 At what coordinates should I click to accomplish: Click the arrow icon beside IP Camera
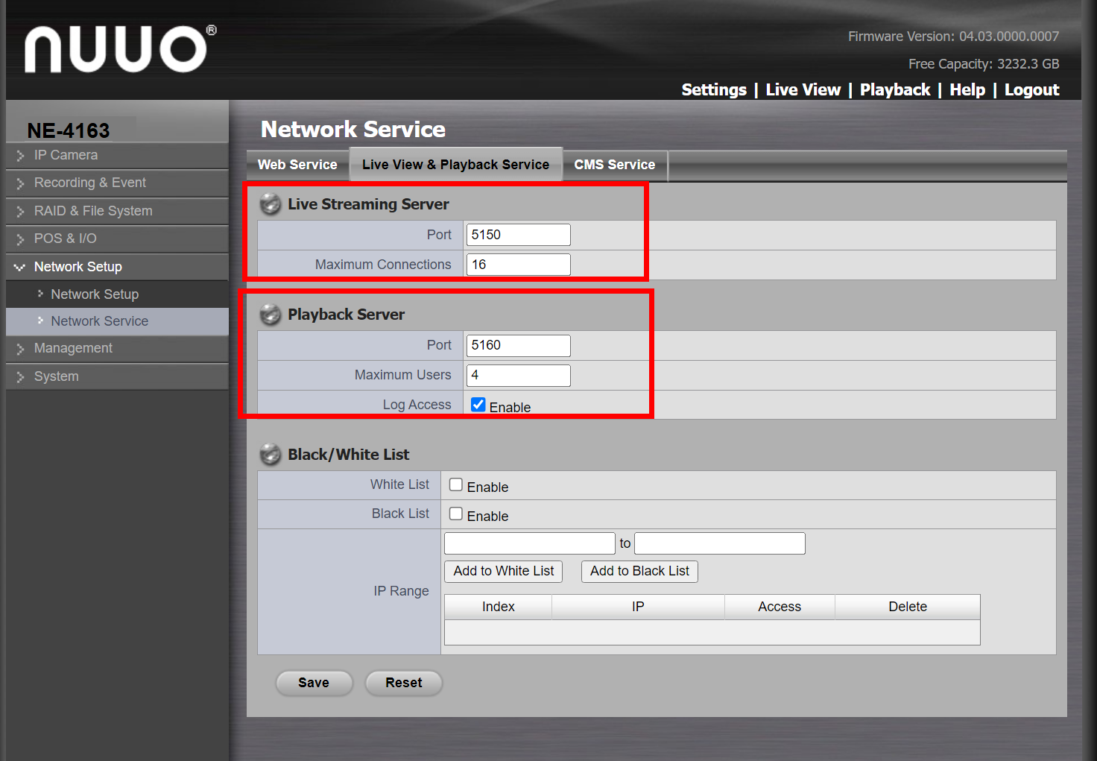click(x=20, y=155)
